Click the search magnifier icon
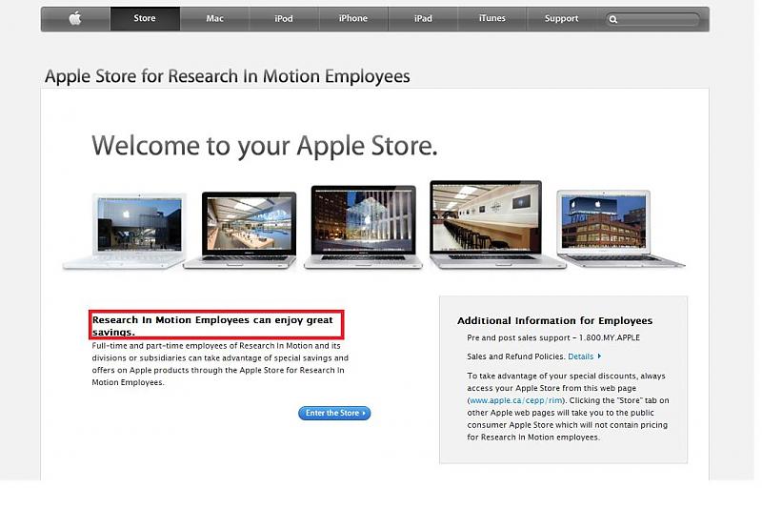 [614, 19]
